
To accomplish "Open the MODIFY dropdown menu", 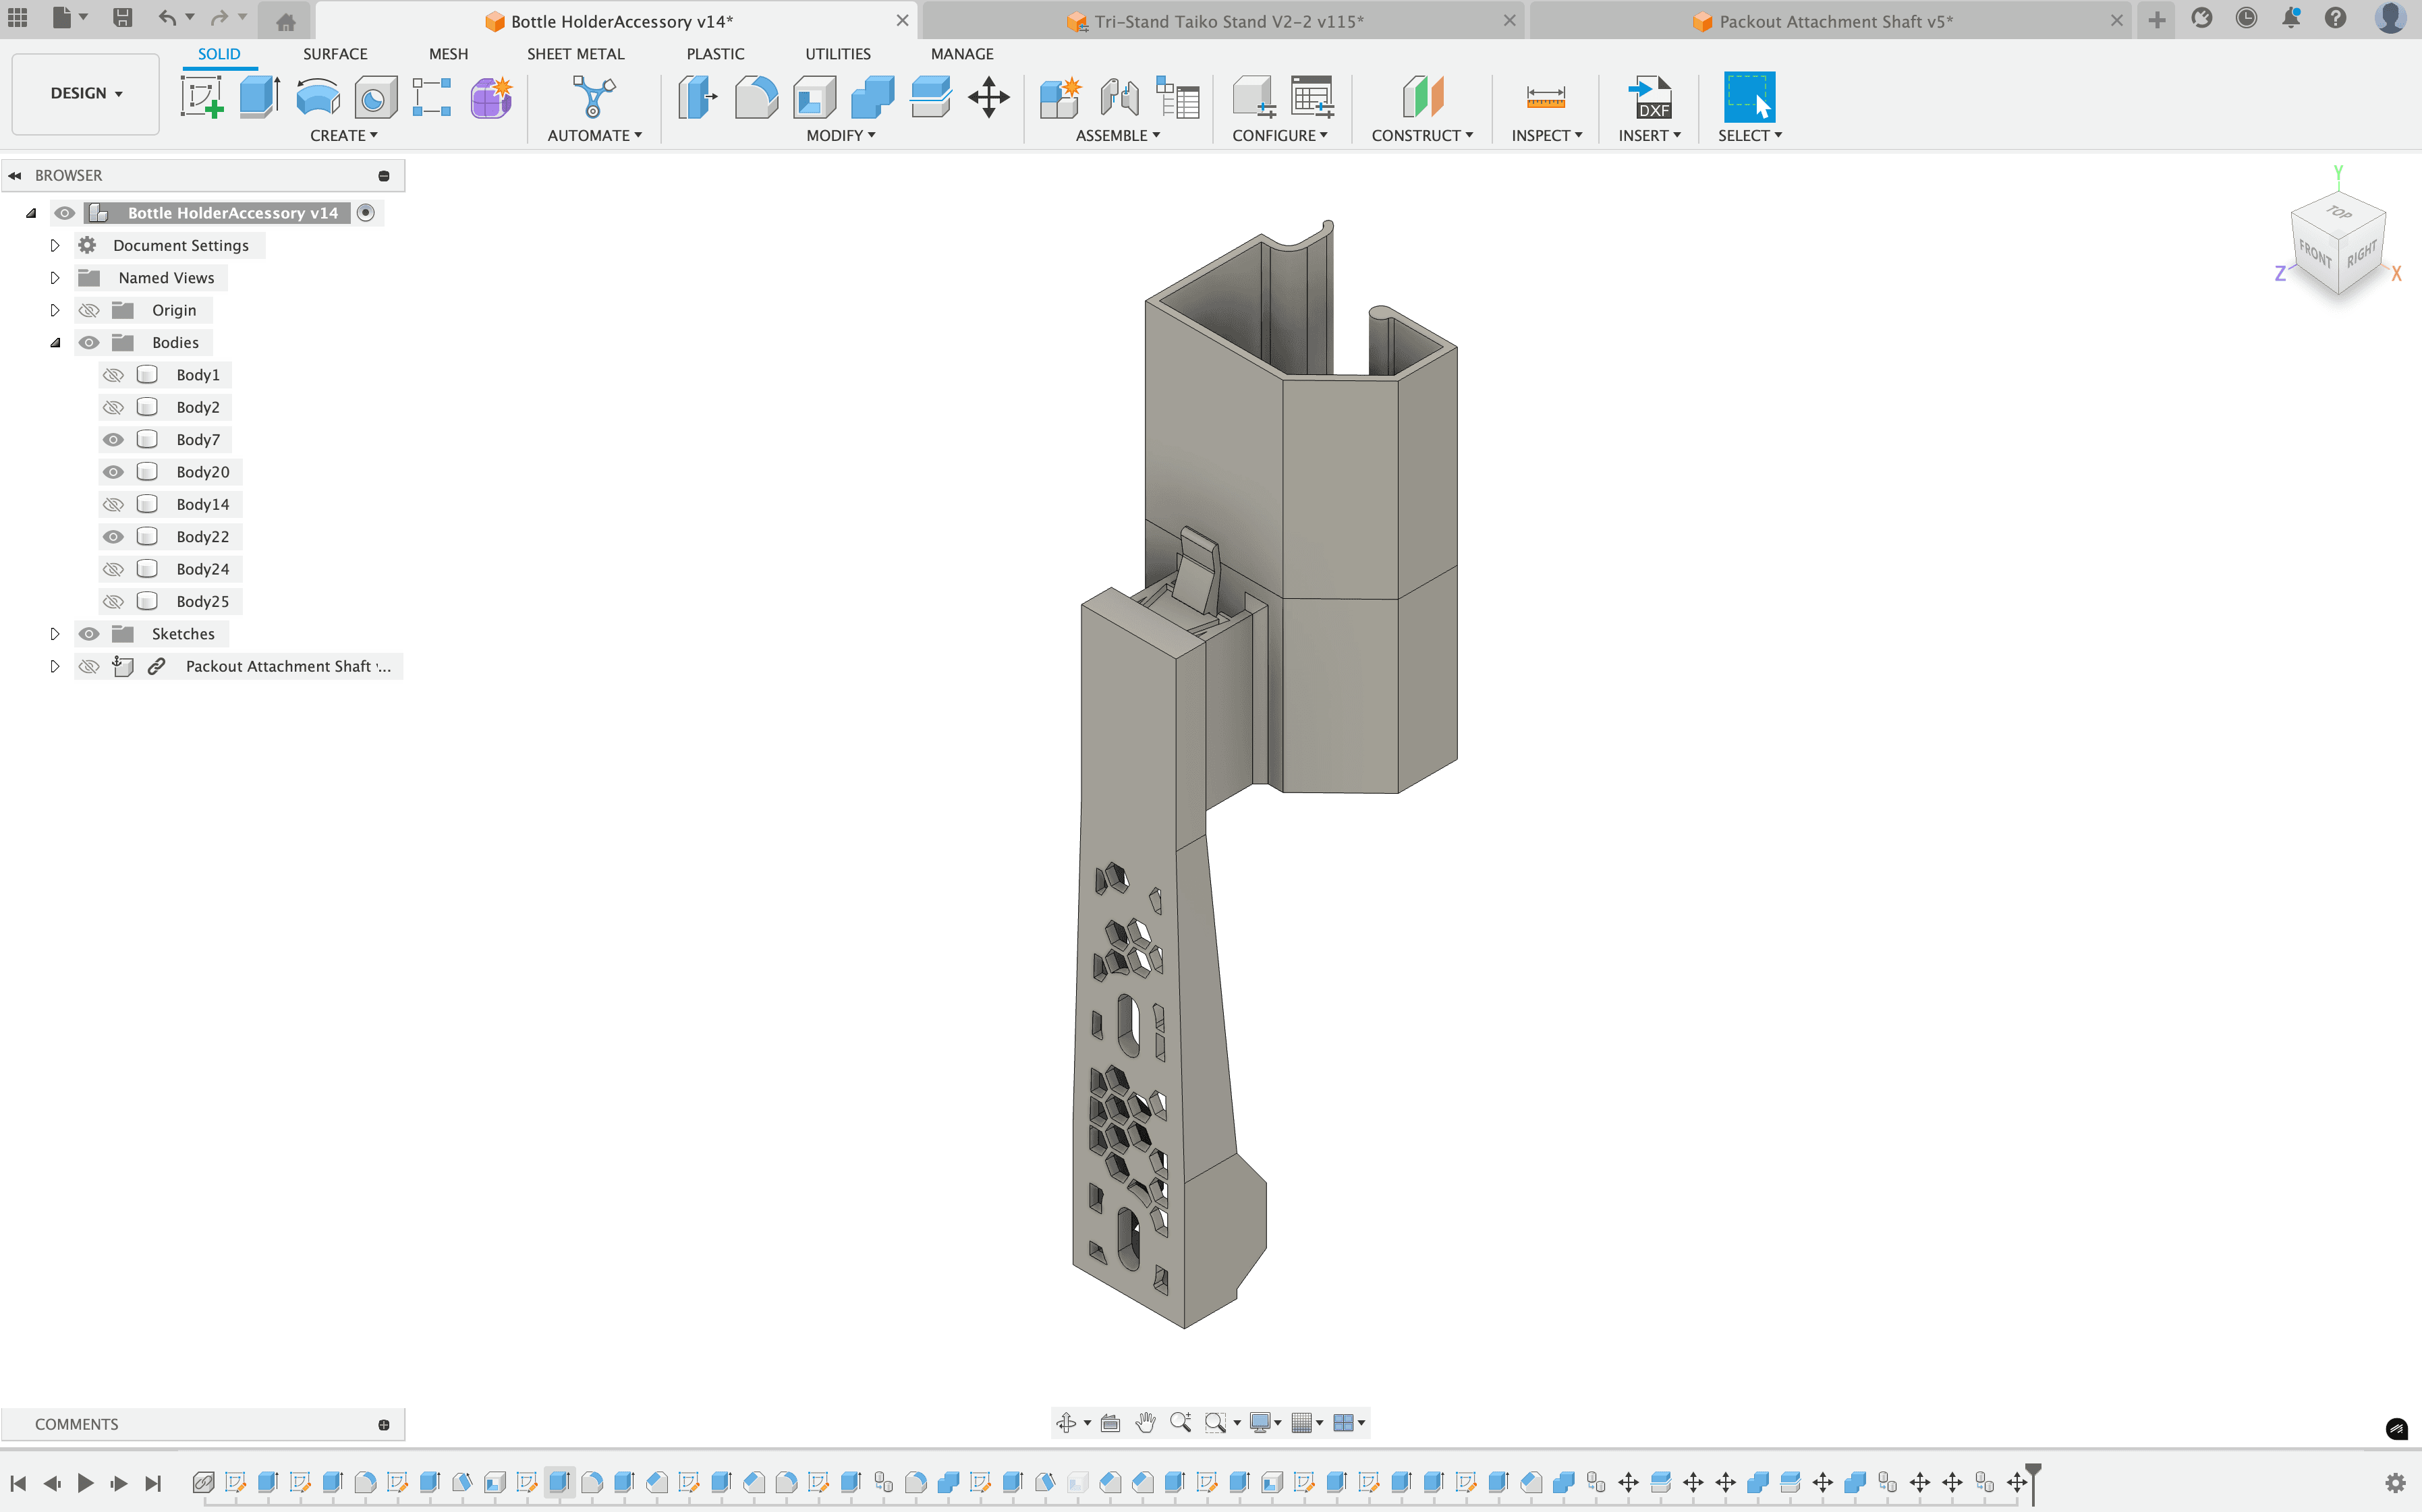I will coord(841,135).
